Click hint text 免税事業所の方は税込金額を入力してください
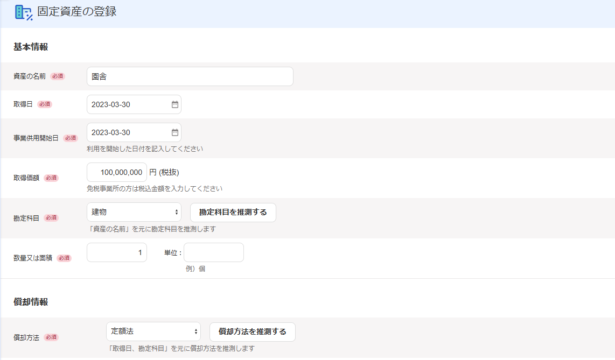The height and width of the screenshot is (360, 615). (154, 189)
